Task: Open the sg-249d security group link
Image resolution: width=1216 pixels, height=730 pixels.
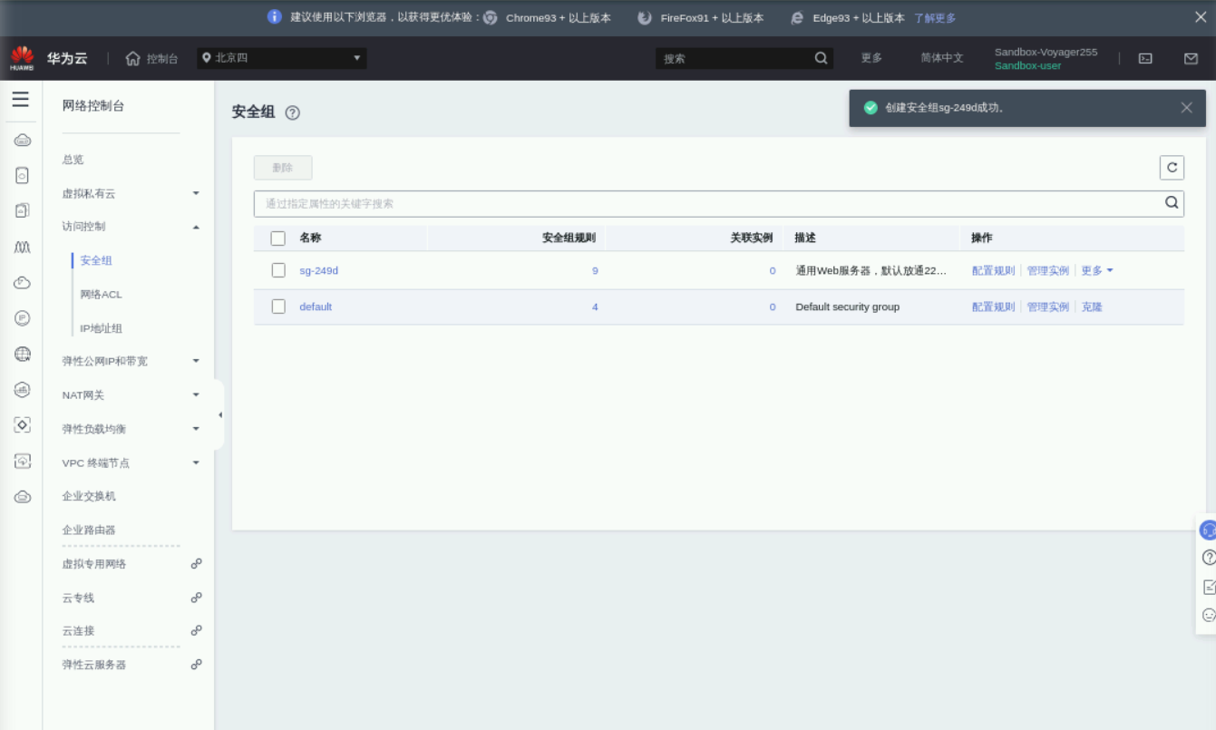Action: (x=318, y=271)
